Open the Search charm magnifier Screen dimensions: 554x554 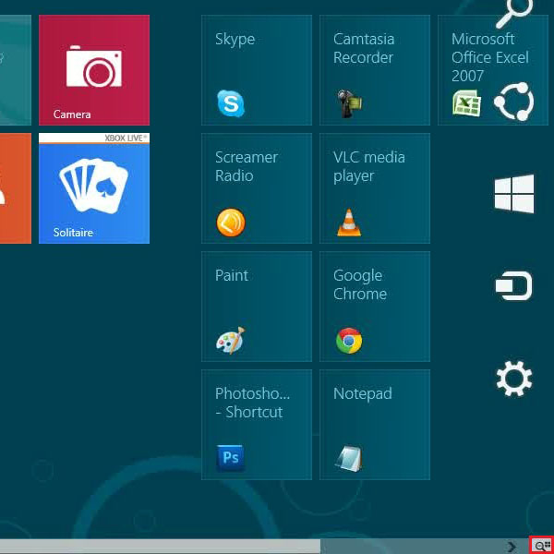pyautogui.click(x=514, y=12)
